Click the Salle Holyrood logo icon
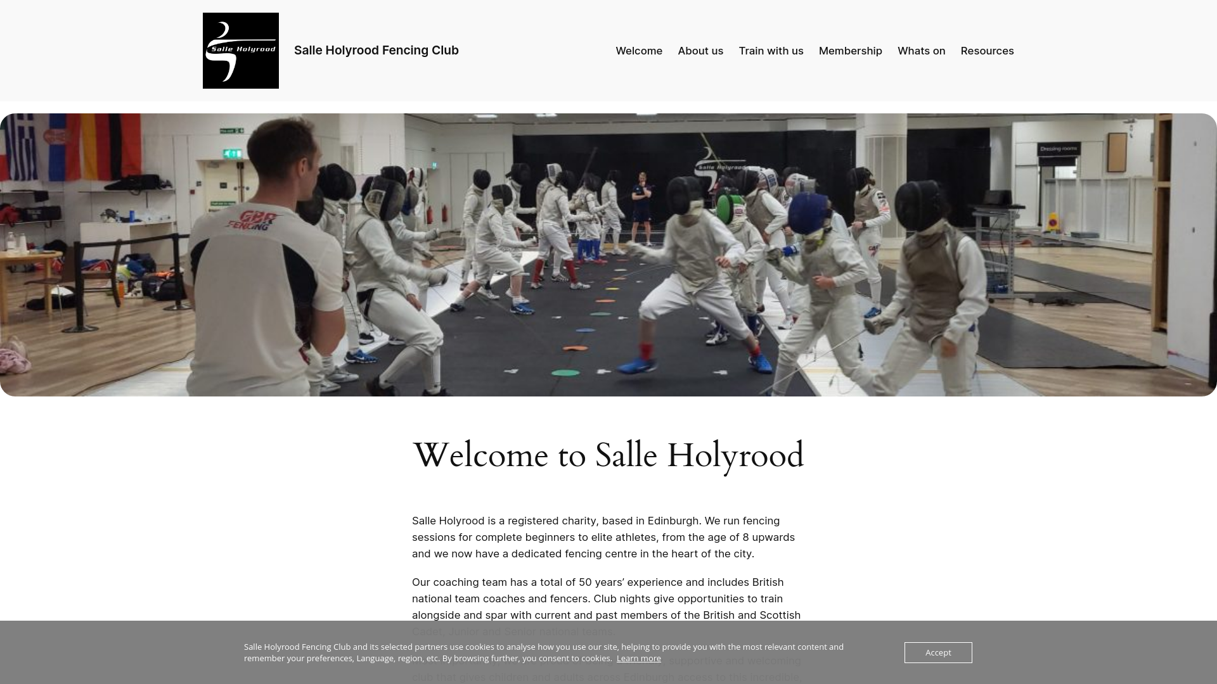Screen dimensions: 1217x684 coord(241,51)
